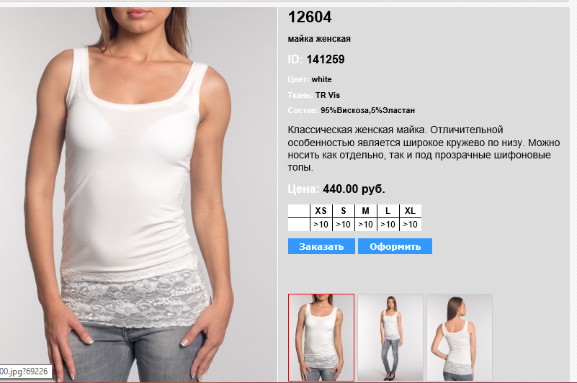Select the XS size header cell
The height and width of the screenshot is (383, 577).
coord(321,211)
